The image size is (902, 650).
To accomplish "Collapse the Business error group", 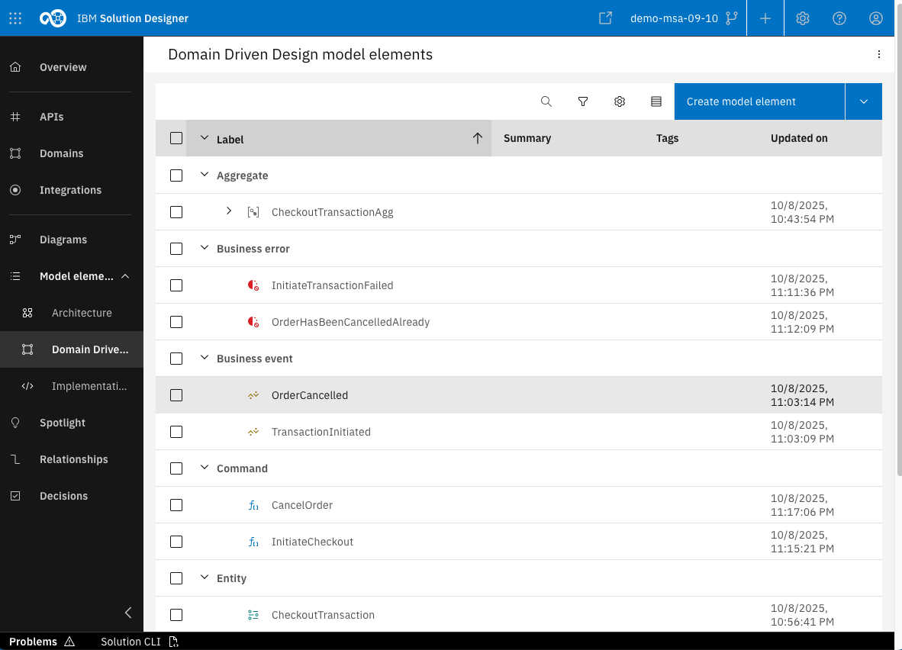I will coord(205,249).
